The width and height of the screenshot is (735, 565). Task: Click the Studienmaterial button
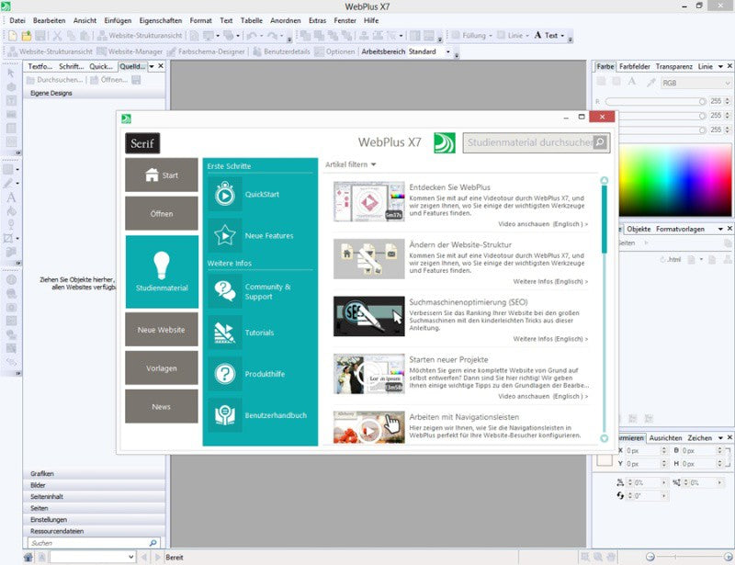pyautogui.click(x=162, y=272)
